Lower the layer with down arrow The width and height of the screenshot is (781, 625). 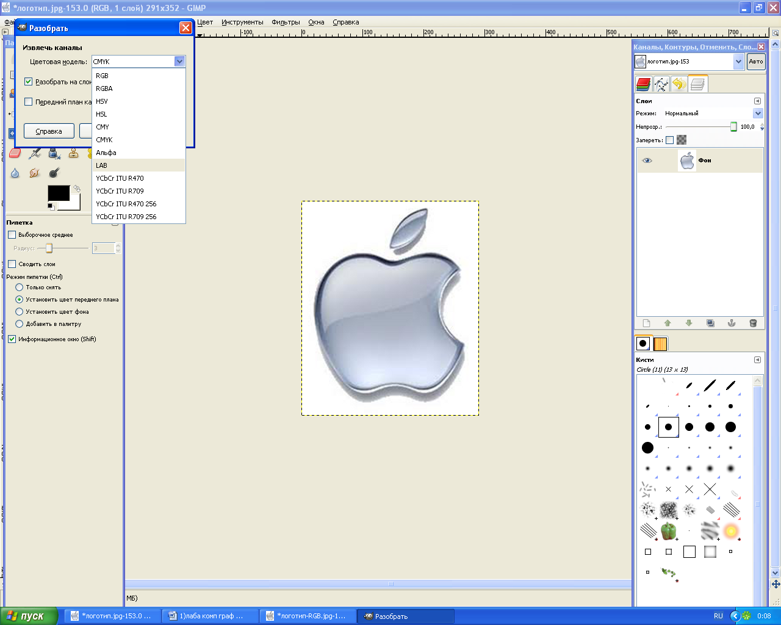click(689, 323)
